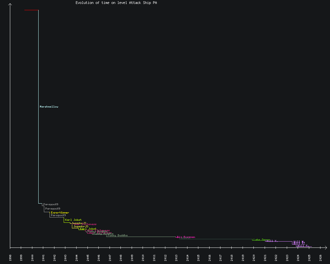Click the 2020 year tick label

pos(254,257)
